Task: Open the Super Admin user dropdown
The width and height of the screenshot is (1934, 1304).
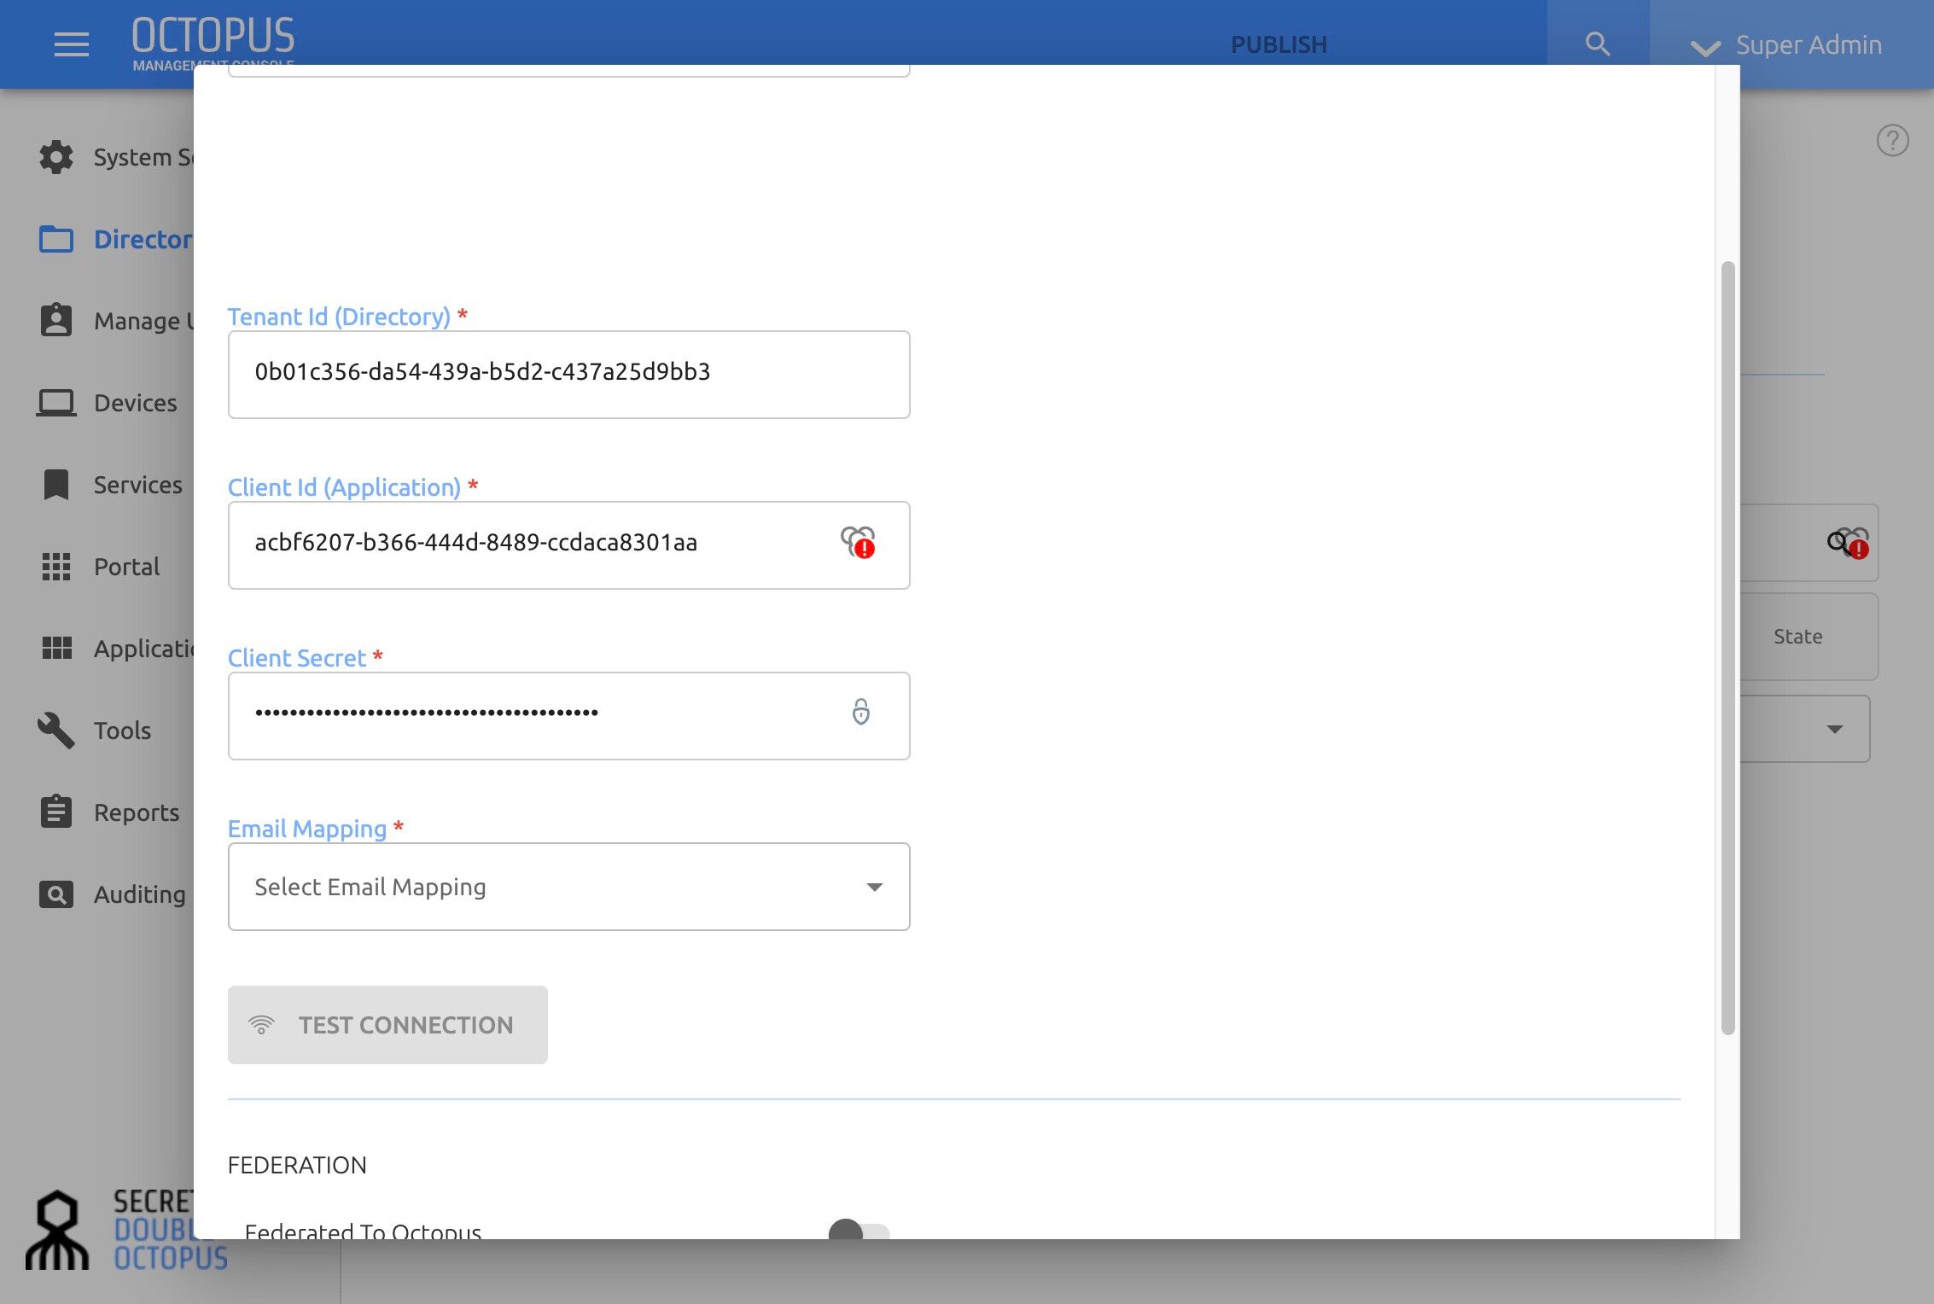Action: click(1786, 44)
